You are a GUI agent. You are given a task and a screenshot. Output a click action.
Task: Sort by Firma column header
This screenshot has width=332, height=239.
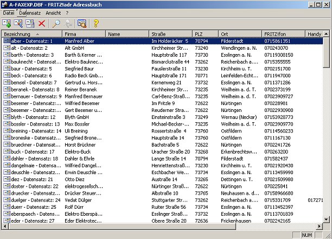point(84,34)
